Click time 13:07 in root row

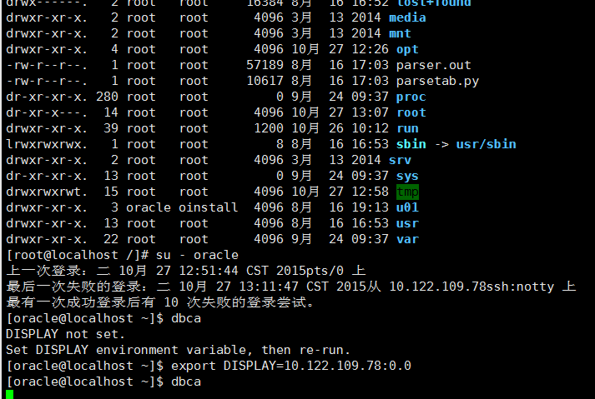(x=370, y=112)
